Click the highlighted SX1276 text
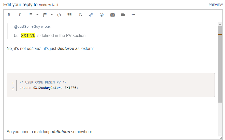Screen dimensions: 225x140 pos(28,36)
